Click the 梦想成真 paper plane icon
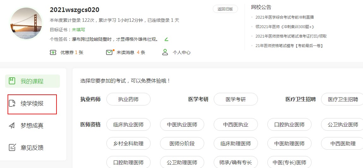Image resolution: width=363 pixels, height=168 pixels. (12, 125)
